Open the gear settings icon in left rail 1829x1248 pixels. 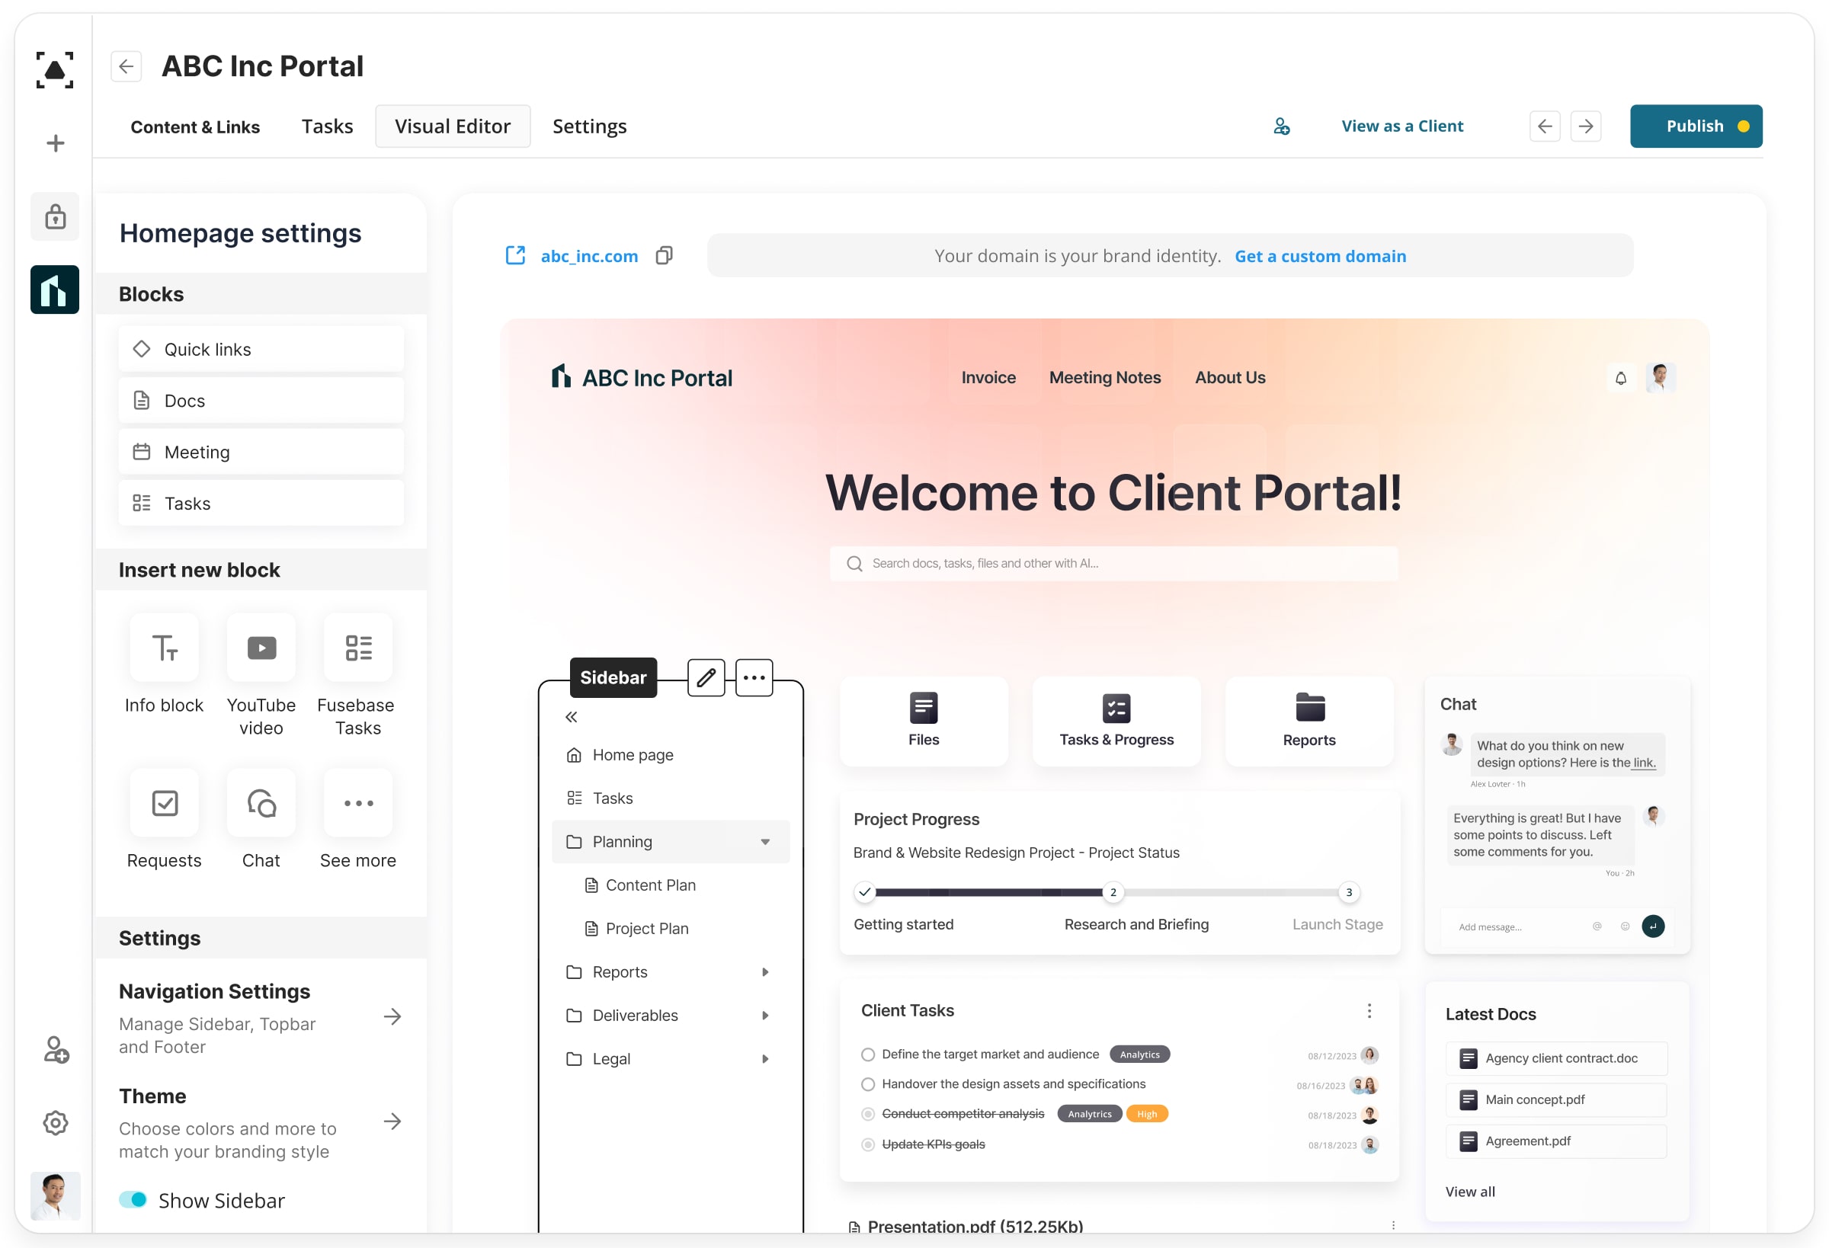(55, 1123)
